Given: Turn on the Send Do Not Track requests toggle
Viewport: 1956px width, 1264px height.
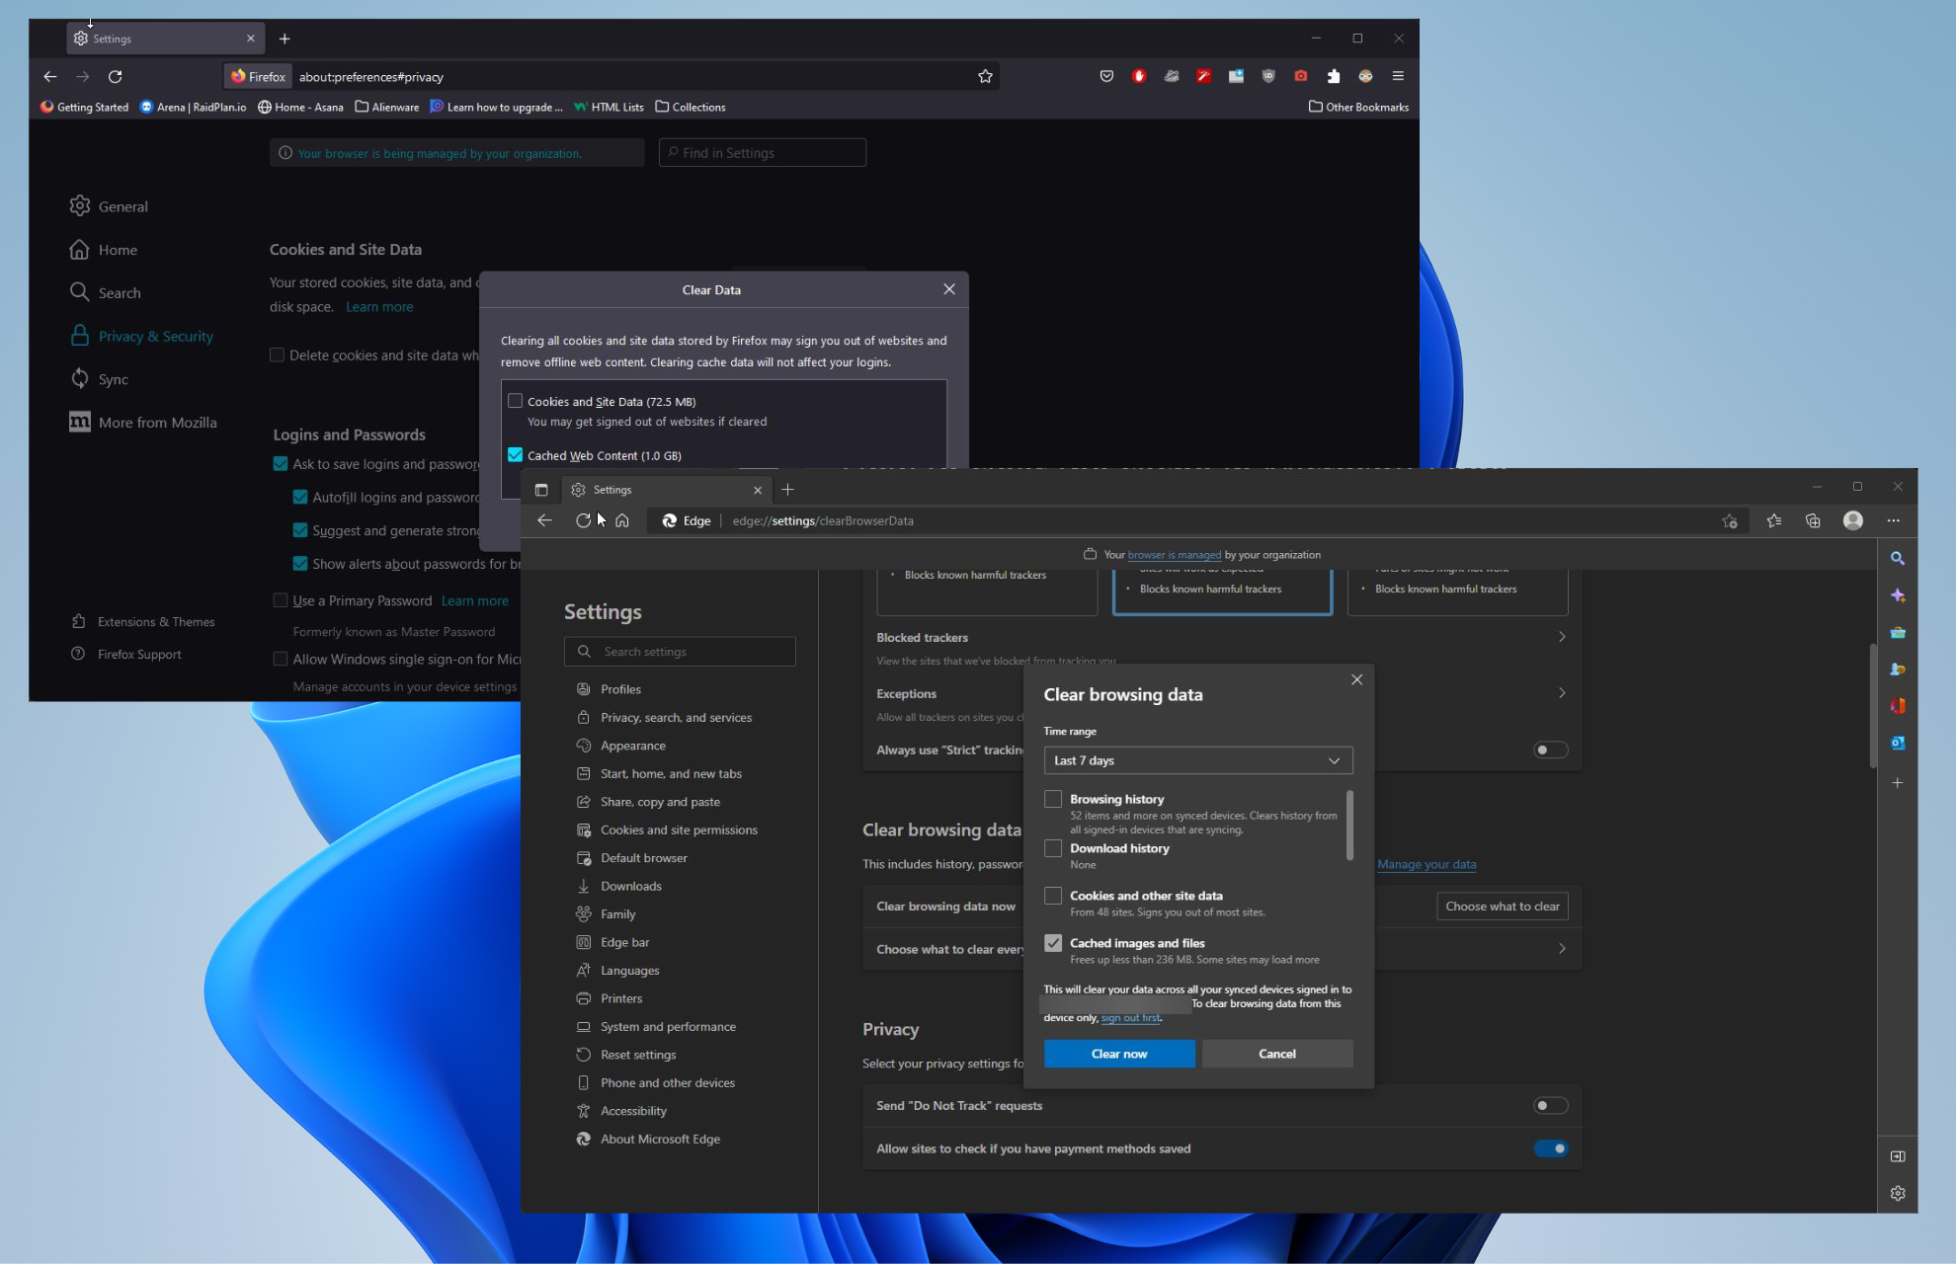Looking at the screenshot, I should [x=1550, y=1105].
